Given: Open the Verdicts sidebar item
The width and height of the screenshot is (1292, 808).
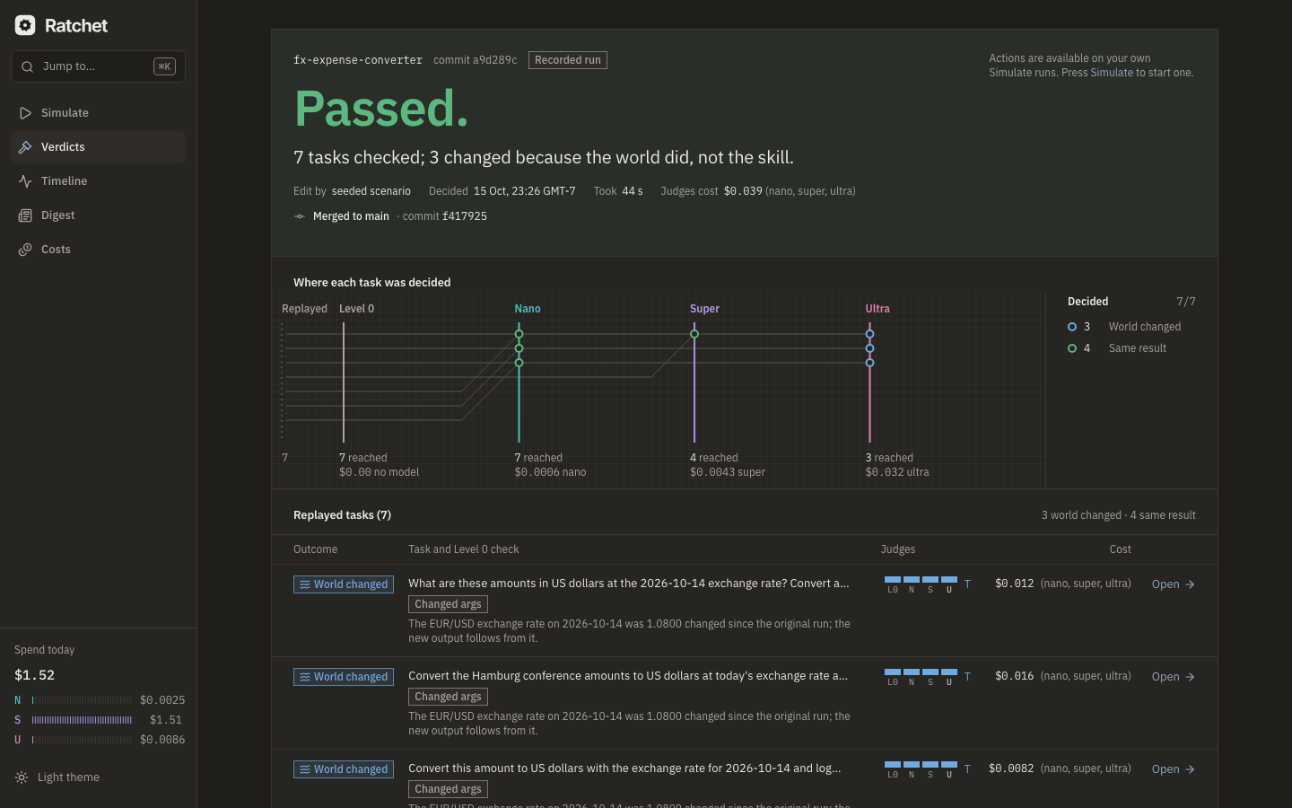Looking at the screenshot, I should [98, 147].
